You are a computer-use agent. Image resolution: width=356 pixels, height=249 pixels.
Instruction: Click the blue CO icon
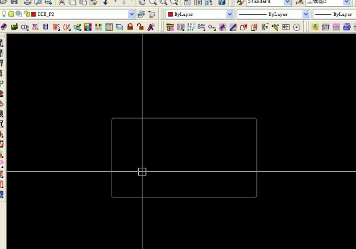(25, 27)
